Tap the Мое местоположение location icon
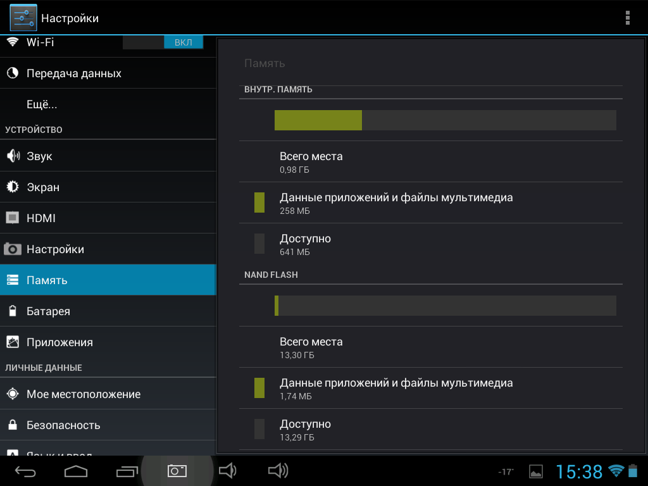 (x=13, y=394)
